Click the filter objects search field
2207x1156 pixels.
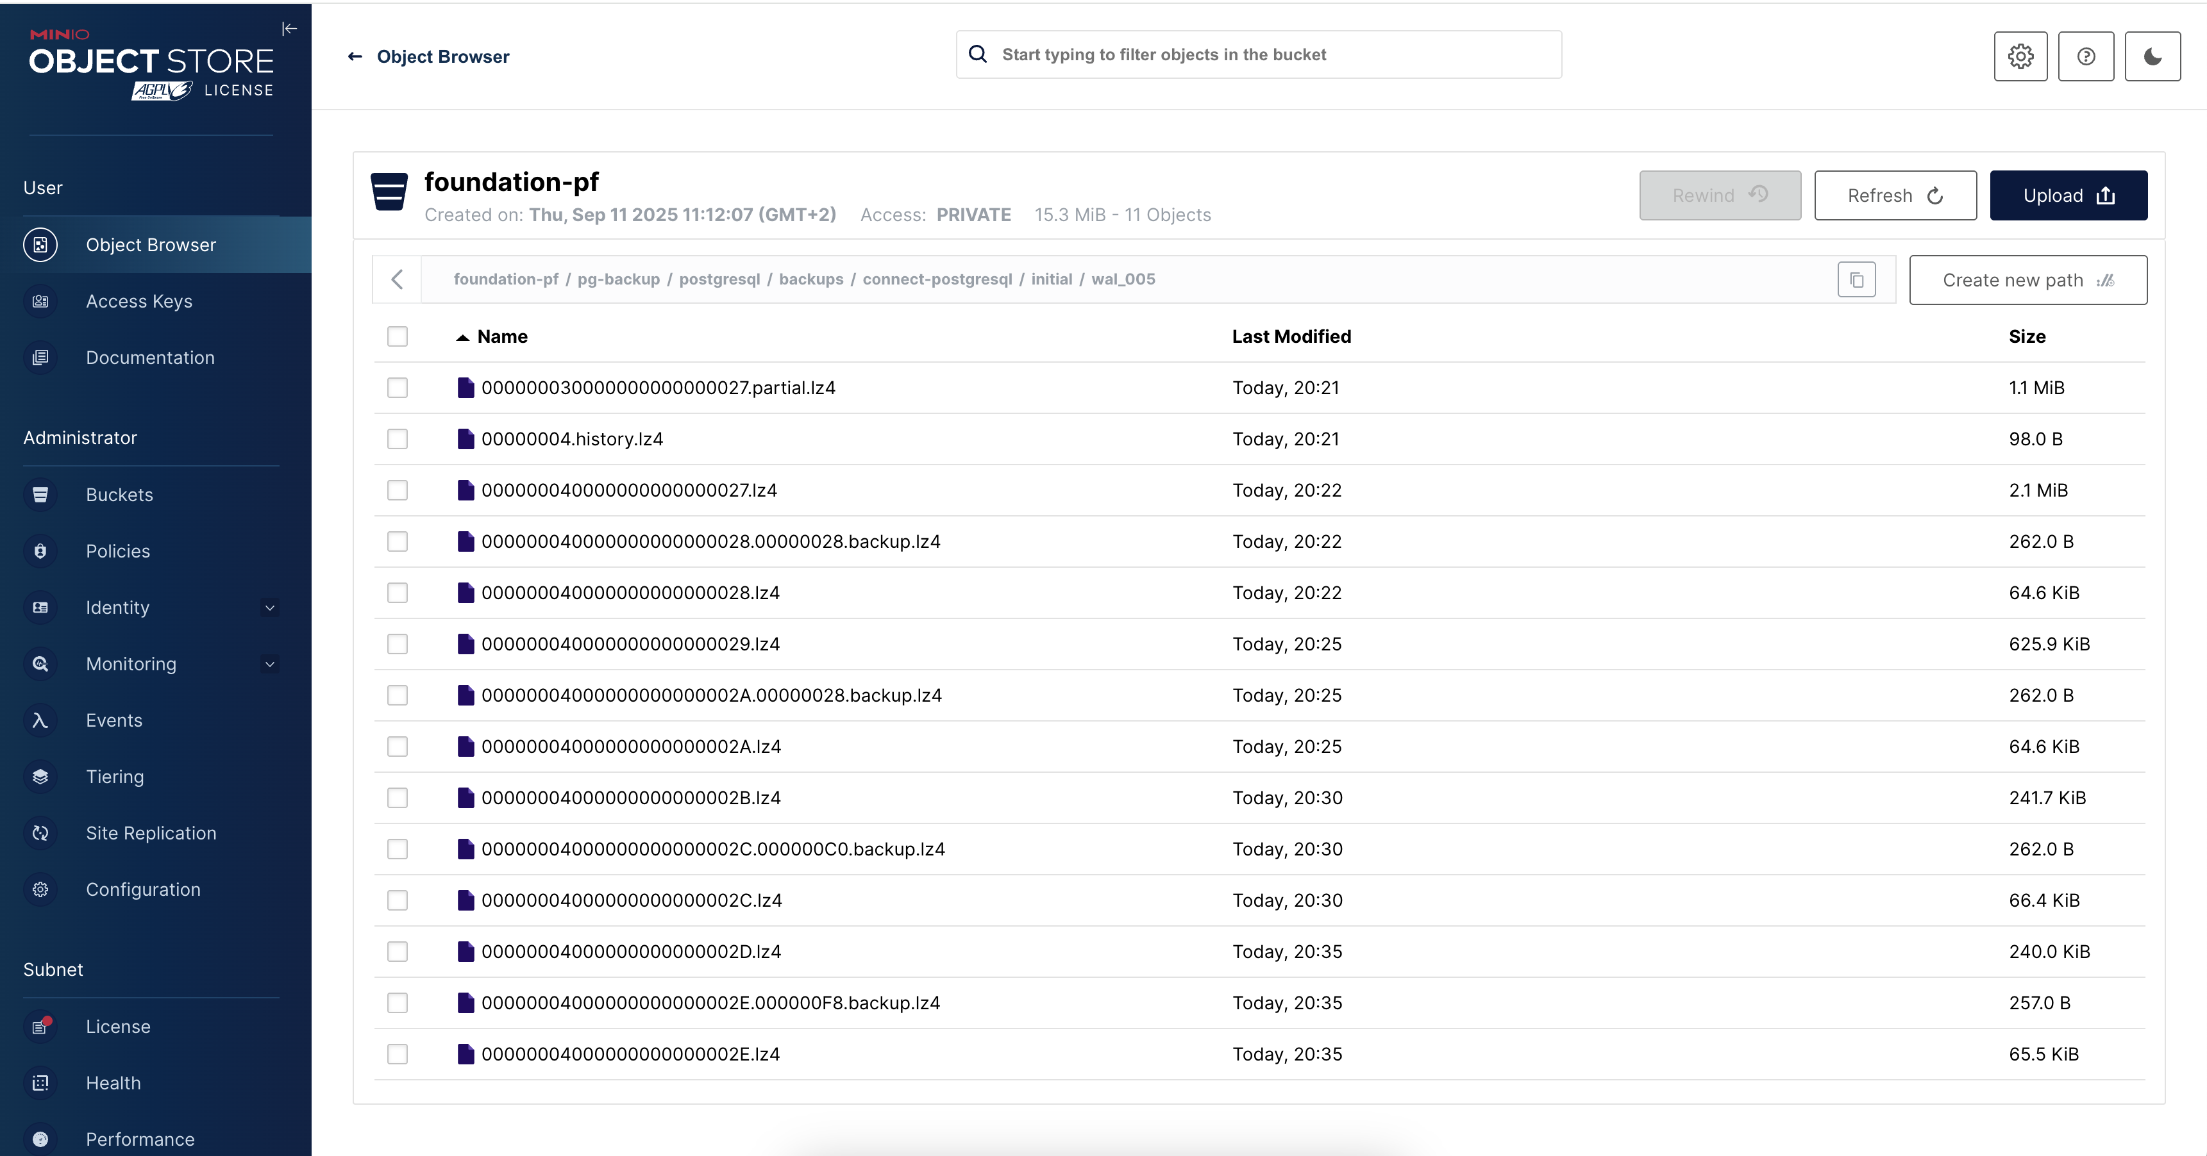[1258, 54]
